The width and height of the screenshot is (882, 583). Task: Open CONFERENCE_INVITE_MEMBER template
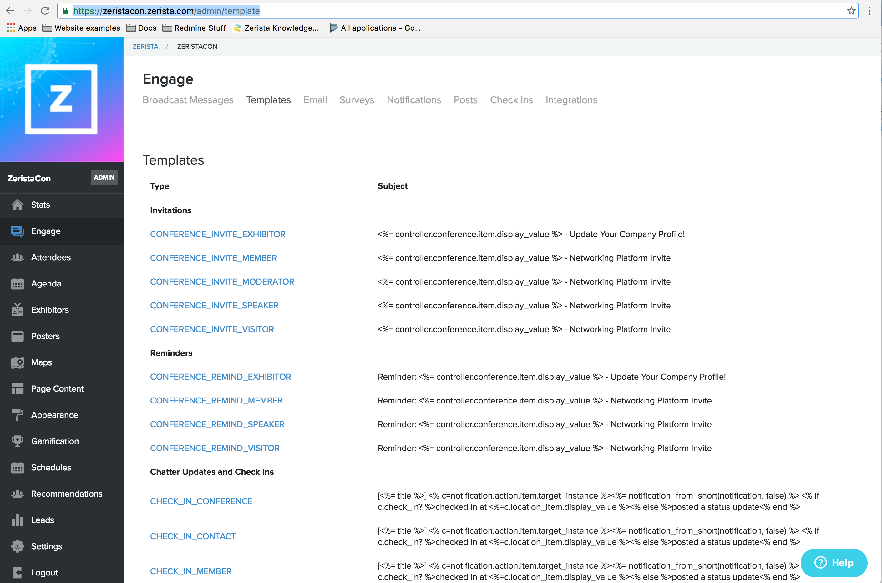point(213,258)
